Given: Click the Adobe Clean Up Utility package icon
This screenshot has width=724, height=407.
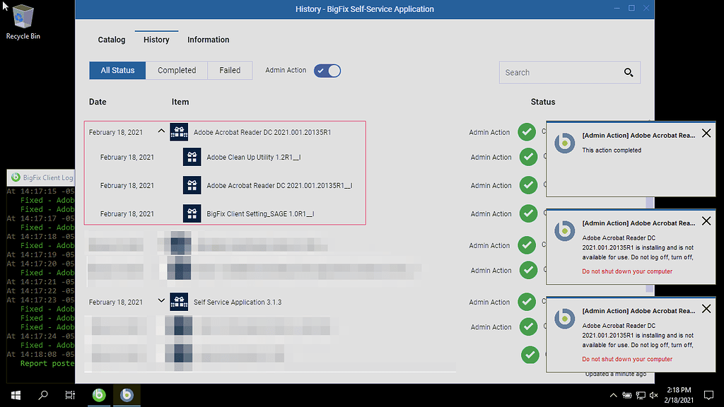Looking at the screenshot, I should (x=192, y=157).
